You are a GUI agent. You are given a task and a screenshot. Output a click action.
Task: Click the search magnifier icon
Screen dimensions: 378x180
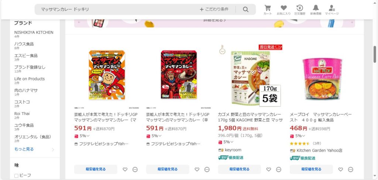coord(245,9)
